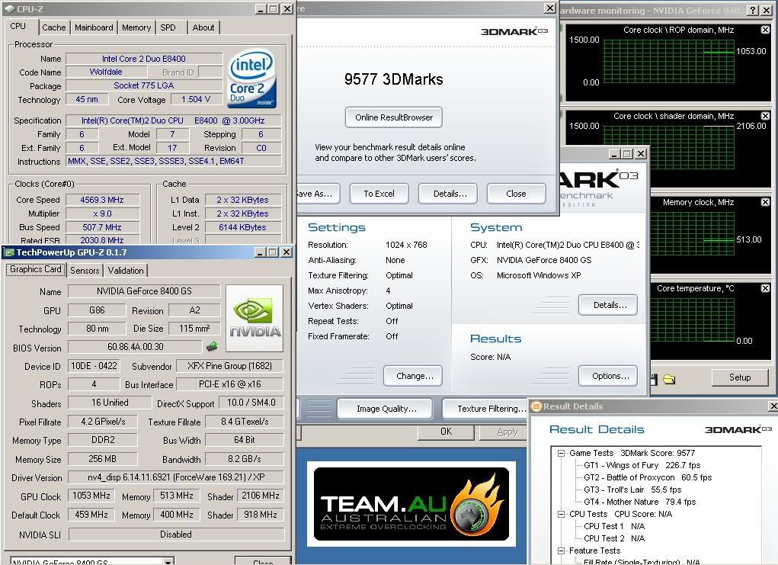Click the To Excel button

[x=379, y=194]
